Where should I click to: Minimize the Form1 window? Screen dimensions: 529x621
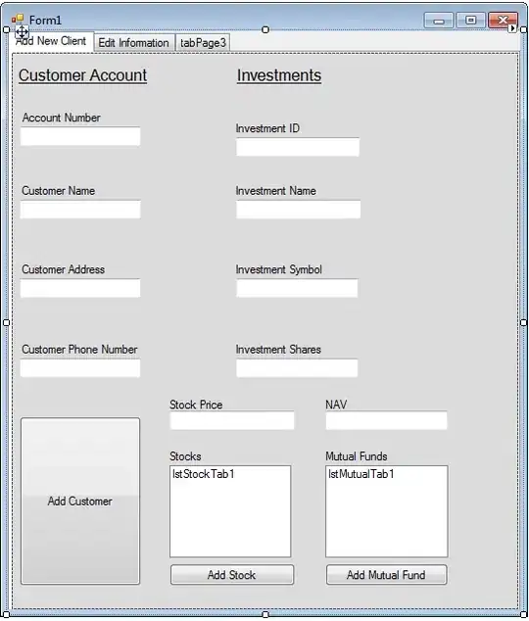pyautogui.click(x=439, y=21)
